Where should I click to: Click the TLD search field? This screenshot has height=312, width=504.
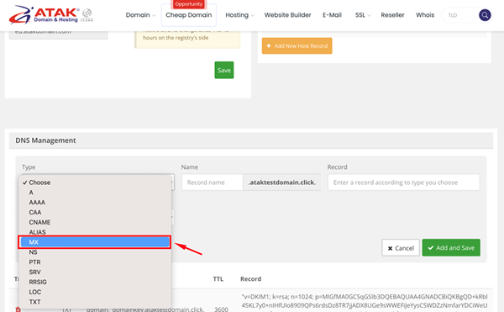[460, 15]
